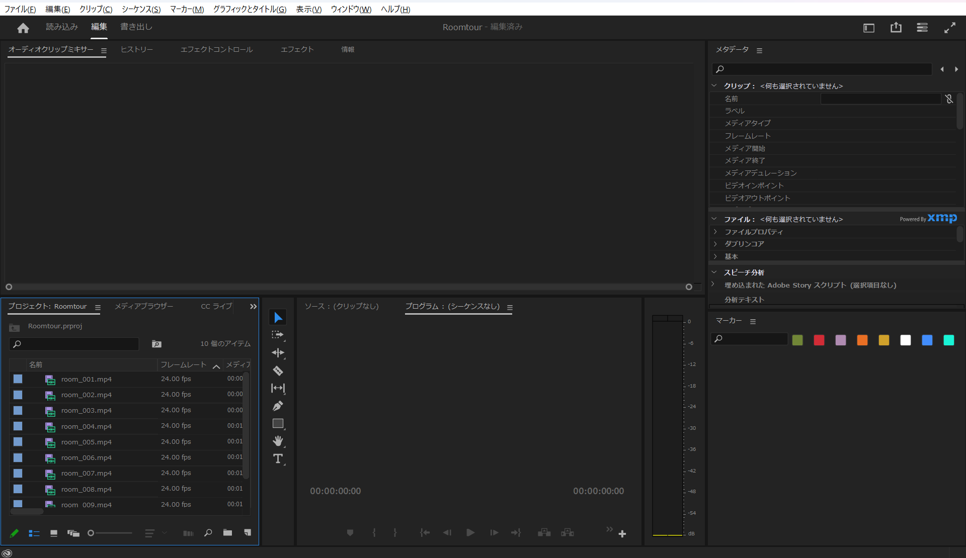Open the マーカー panel menu
966x558 pixels.
[x=753, y=322]
